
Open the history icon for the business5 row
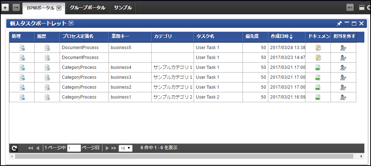pyautogui.click(x=47, y=48)
